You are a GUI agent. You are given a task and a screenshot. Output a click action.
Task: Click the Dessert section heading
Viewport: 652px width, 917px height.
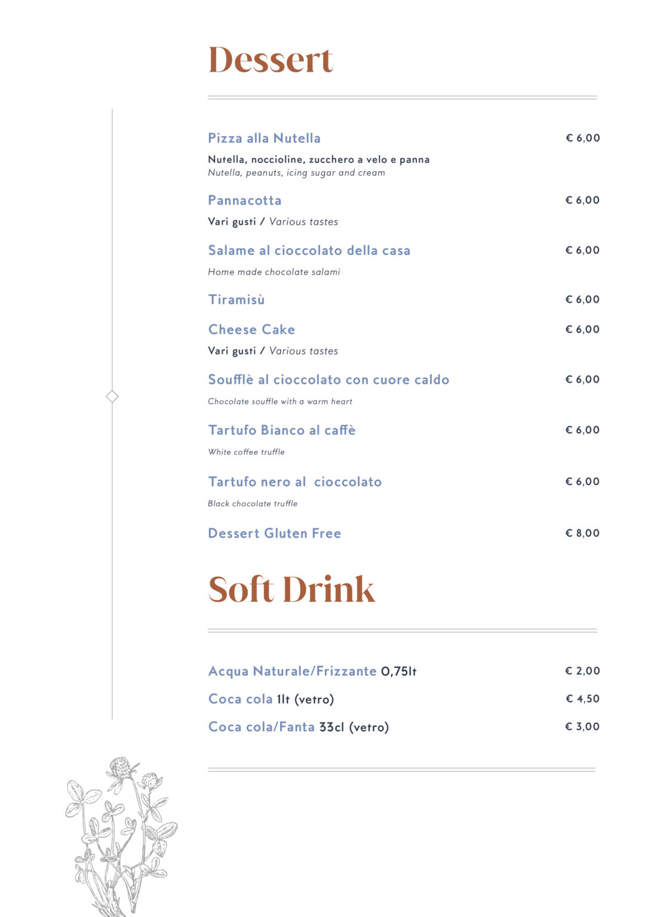(270, 60)
